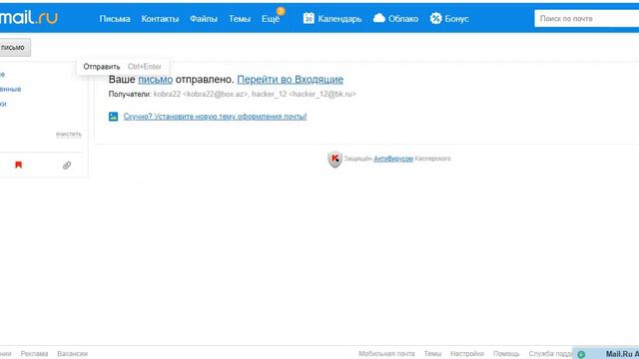Filter by attachment paperclip icon

pyautogui.click(x=67, y=166)
